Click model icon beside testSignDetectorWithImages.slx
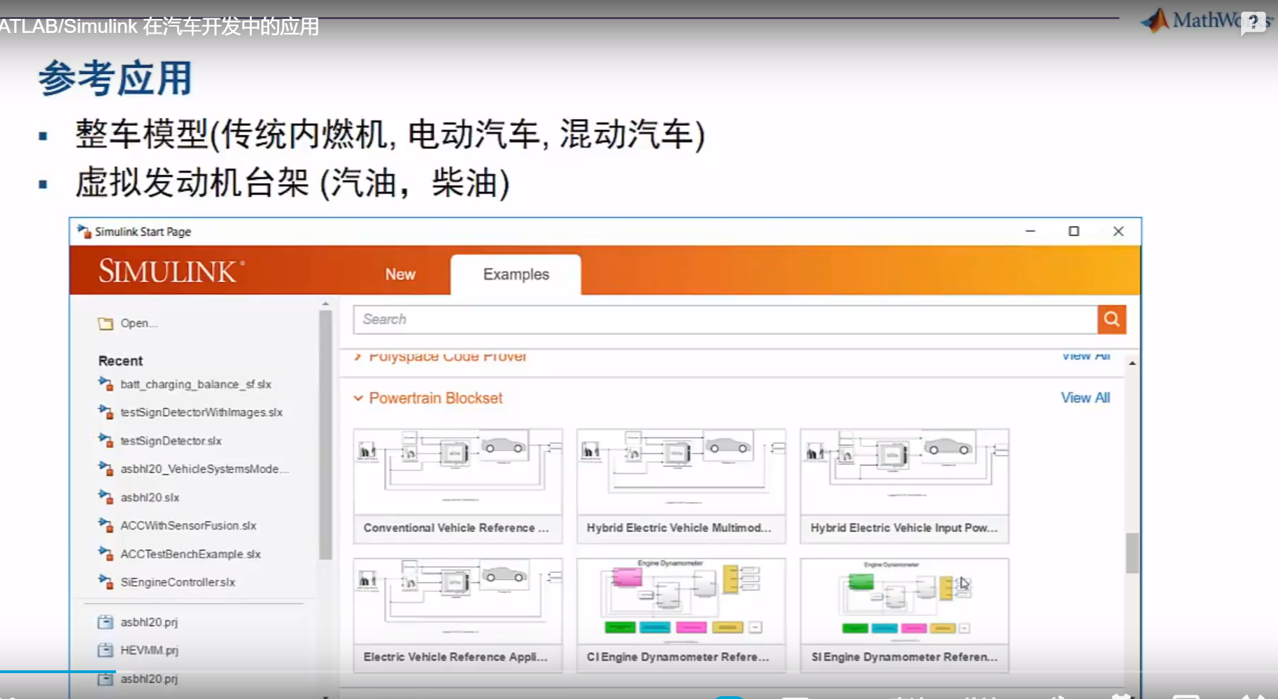Viewport: 1278px width, 699px height. [x=106, y=412]
